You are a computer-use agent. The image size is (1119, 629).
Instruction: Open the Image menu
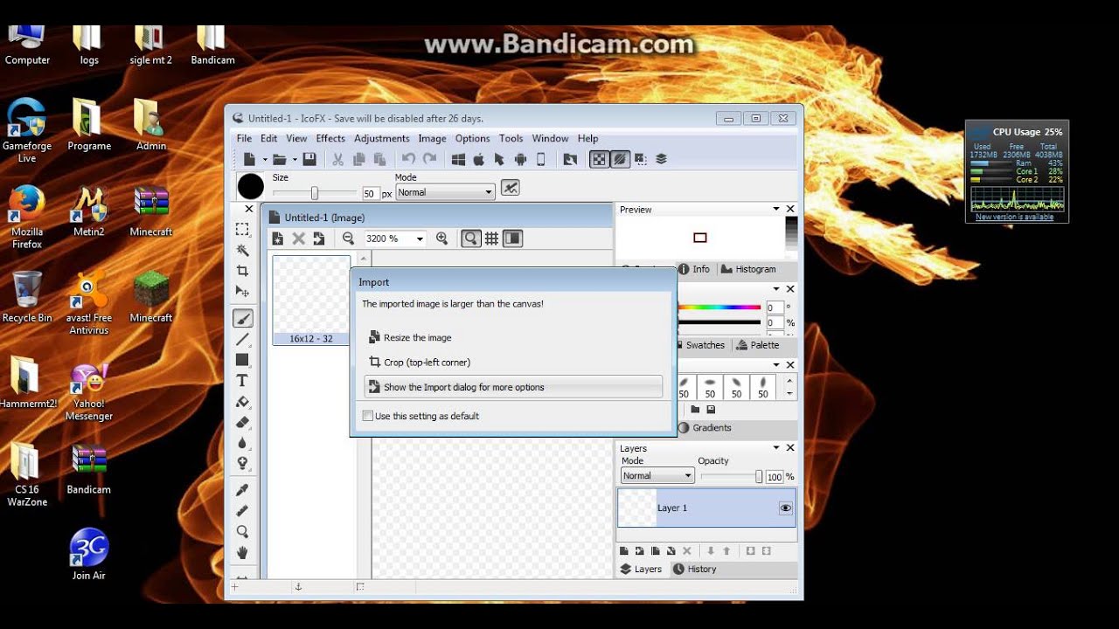[432, 138]
